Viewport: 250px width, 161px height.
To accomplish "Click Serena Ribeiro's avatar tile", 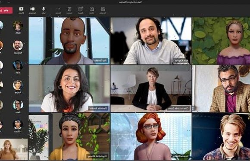I will point(151,137).
